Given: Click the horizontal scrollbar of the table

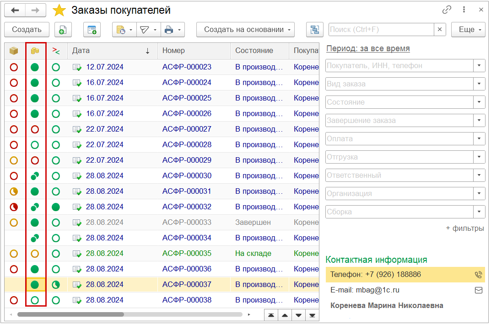Looking at the screenshot, I should point(70,314).
